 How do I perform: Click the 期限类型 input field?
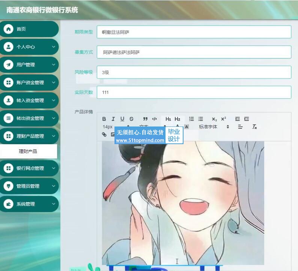pyautogui.click(x=194, y=32)
